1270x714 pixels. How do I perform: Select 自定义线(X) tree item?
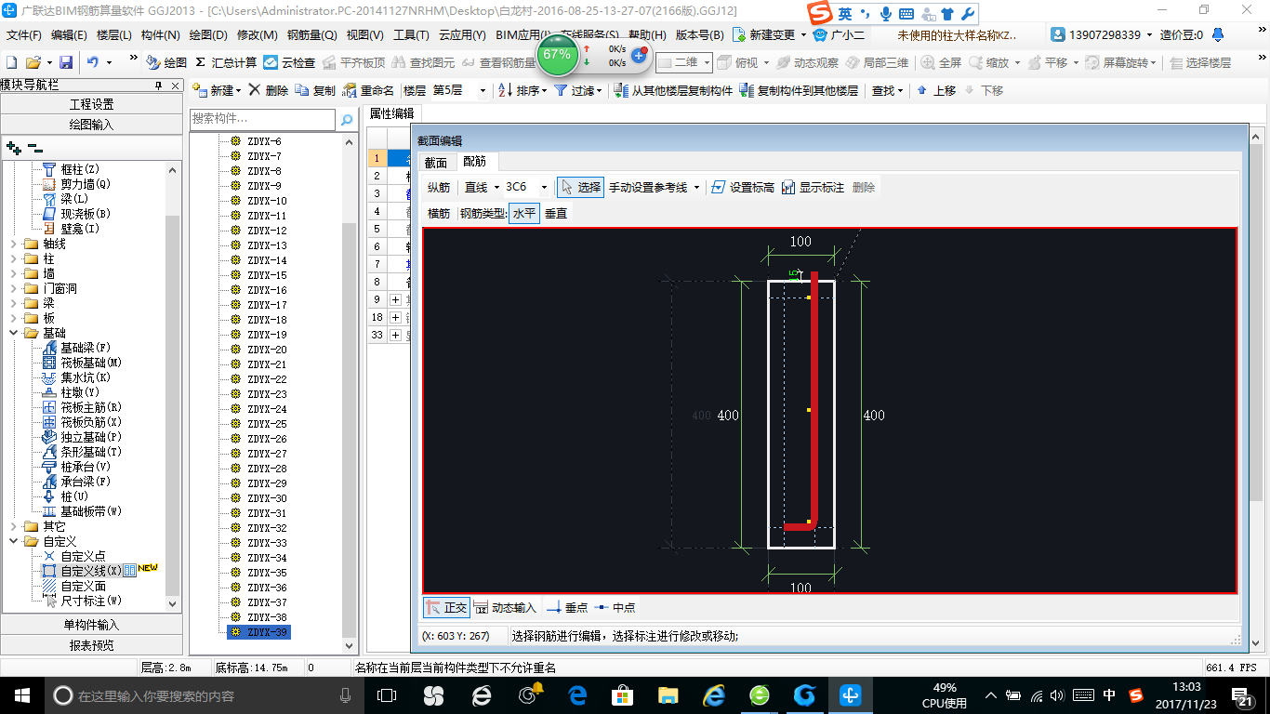[82, 571]
